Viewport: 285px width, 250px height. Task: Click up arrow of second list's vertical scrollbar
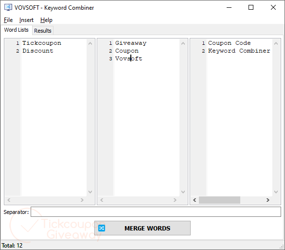click(x=183, y=43)
